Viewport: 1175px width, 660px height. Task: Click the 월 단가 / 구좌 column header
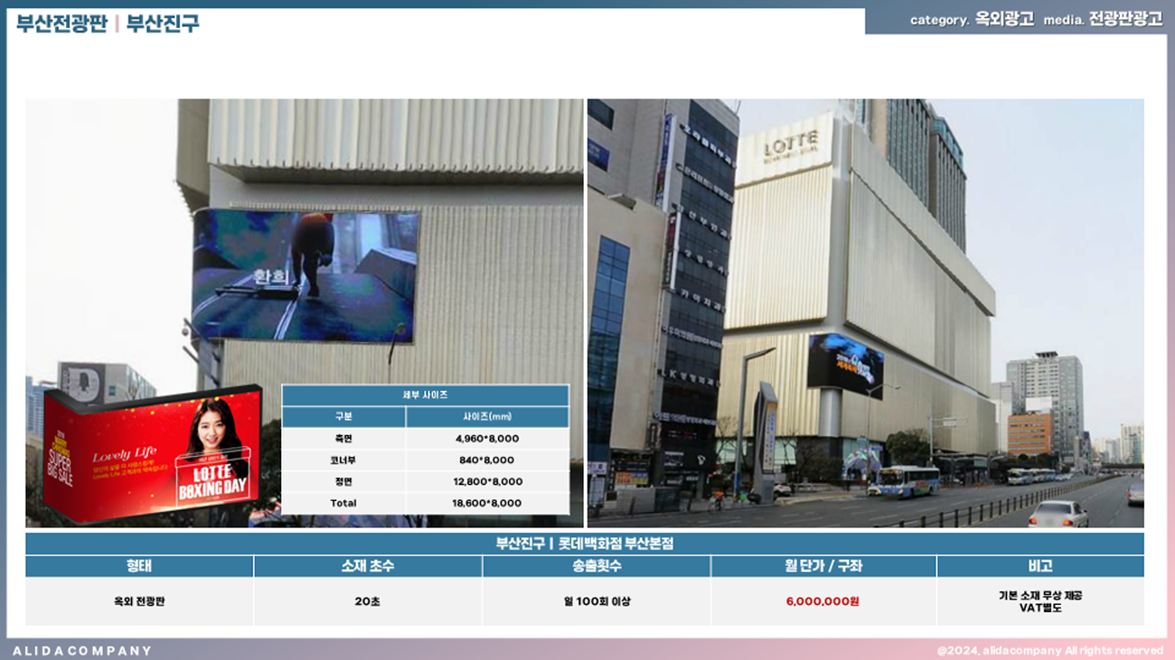click(822, 566)
